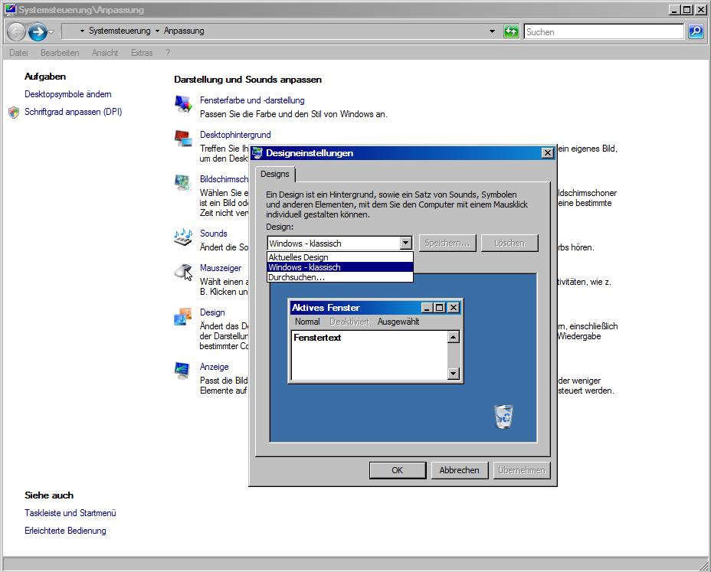Screen dimensions: 711x572
Task: Click the search magnifier icon
Action: (x=696, y=31)
